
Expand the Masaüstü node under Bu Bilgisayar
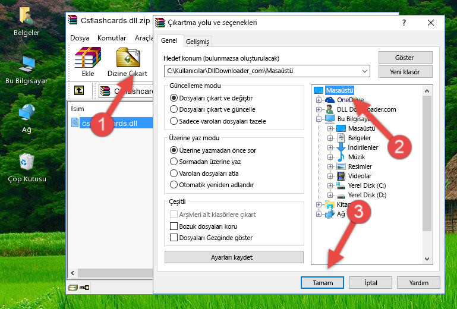(x=330, y=128)
